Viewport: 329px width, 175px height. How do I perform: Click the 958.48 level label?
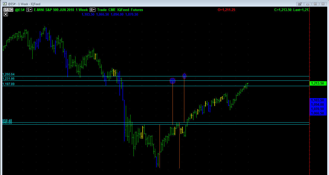7,120
